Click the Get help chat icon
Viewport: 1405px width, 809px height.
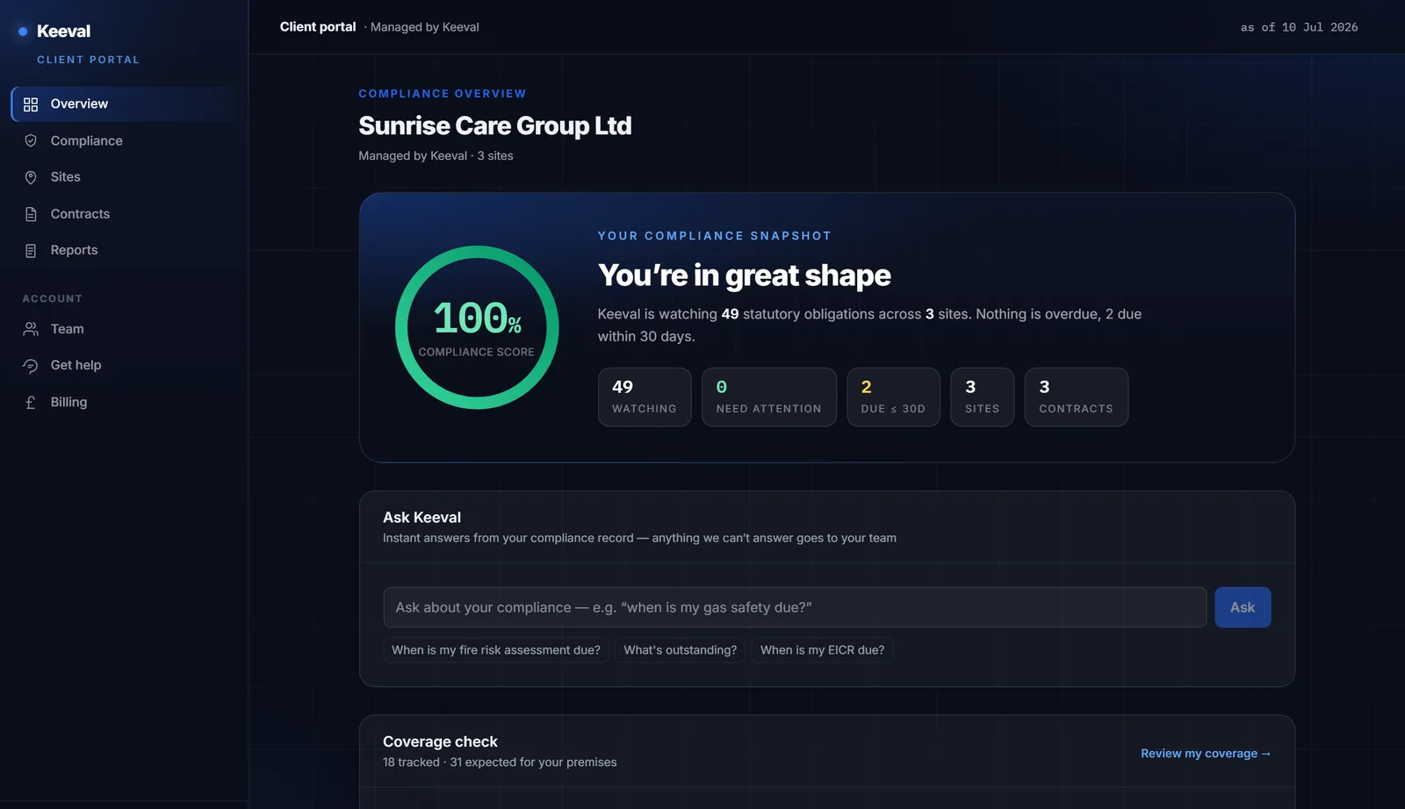[x=31, y=366]
